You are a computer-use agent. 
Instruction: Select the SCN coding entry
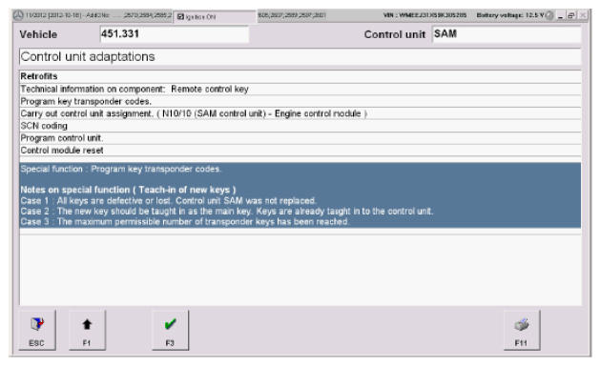click(300, 126)
